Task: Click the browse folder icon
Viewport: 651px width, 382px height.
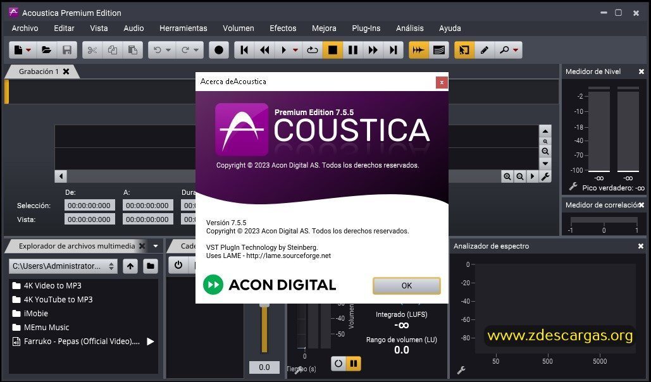Action: [151, 266]
